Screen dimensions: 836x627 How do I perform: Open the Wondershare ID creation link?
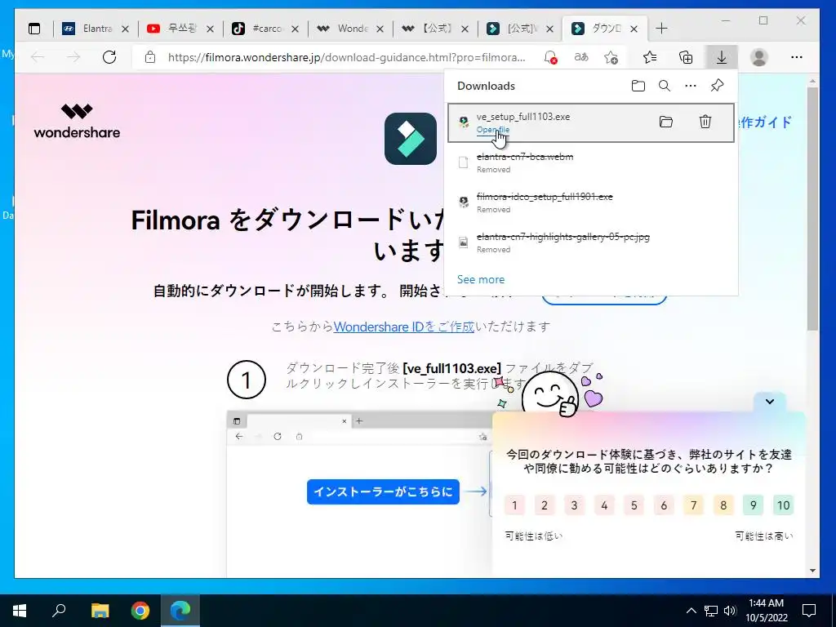click(x=403, y=327)
